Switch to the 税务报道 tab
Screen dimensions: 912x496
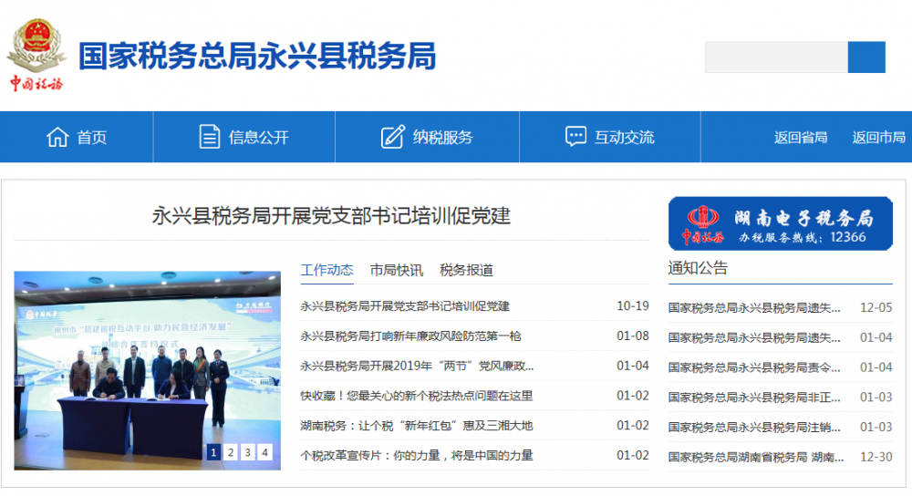point(466,270)
